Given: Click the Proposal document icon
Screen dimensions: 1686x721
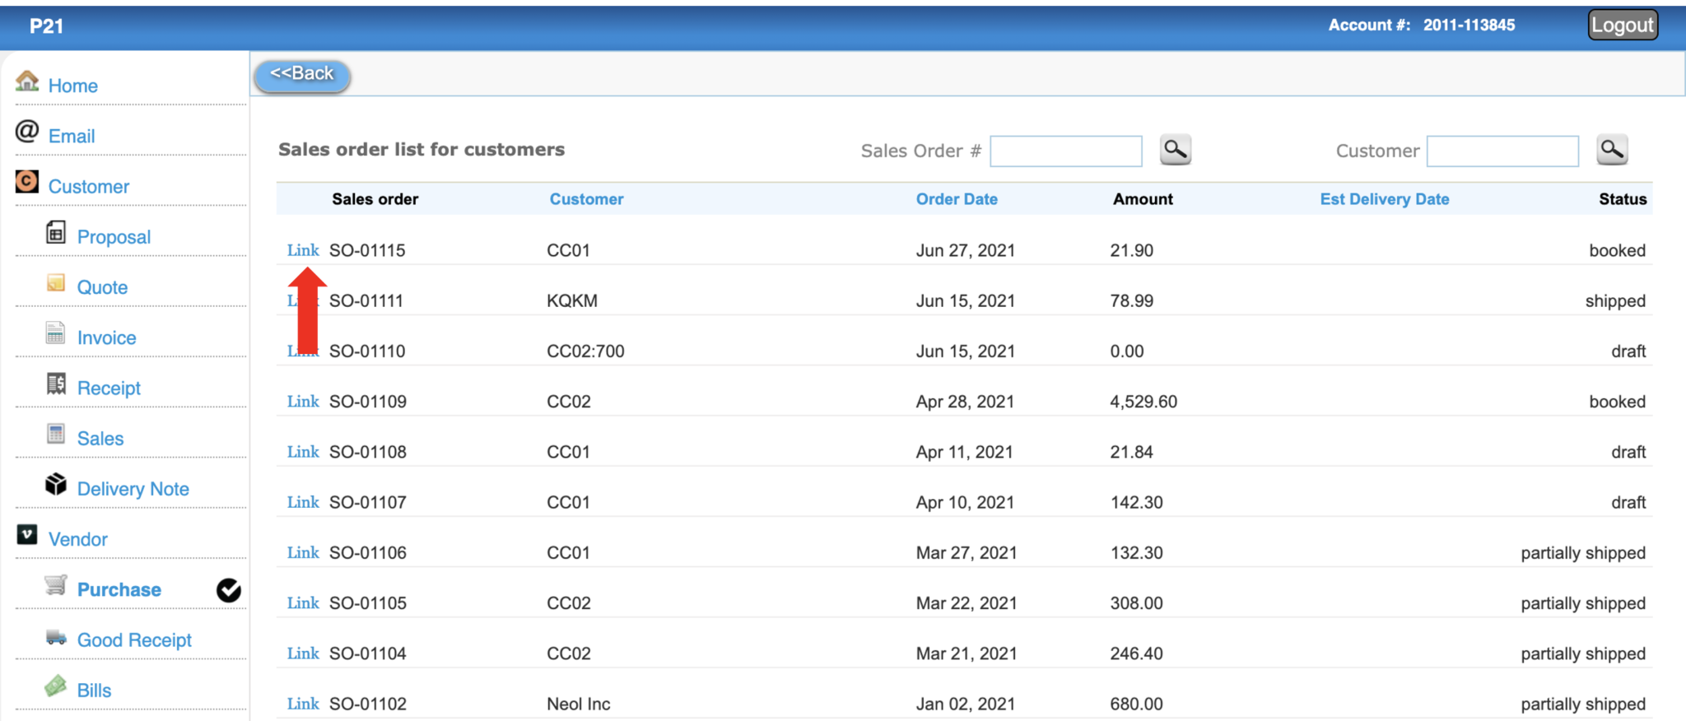Looking at the screenshot, I should [56, 233].
